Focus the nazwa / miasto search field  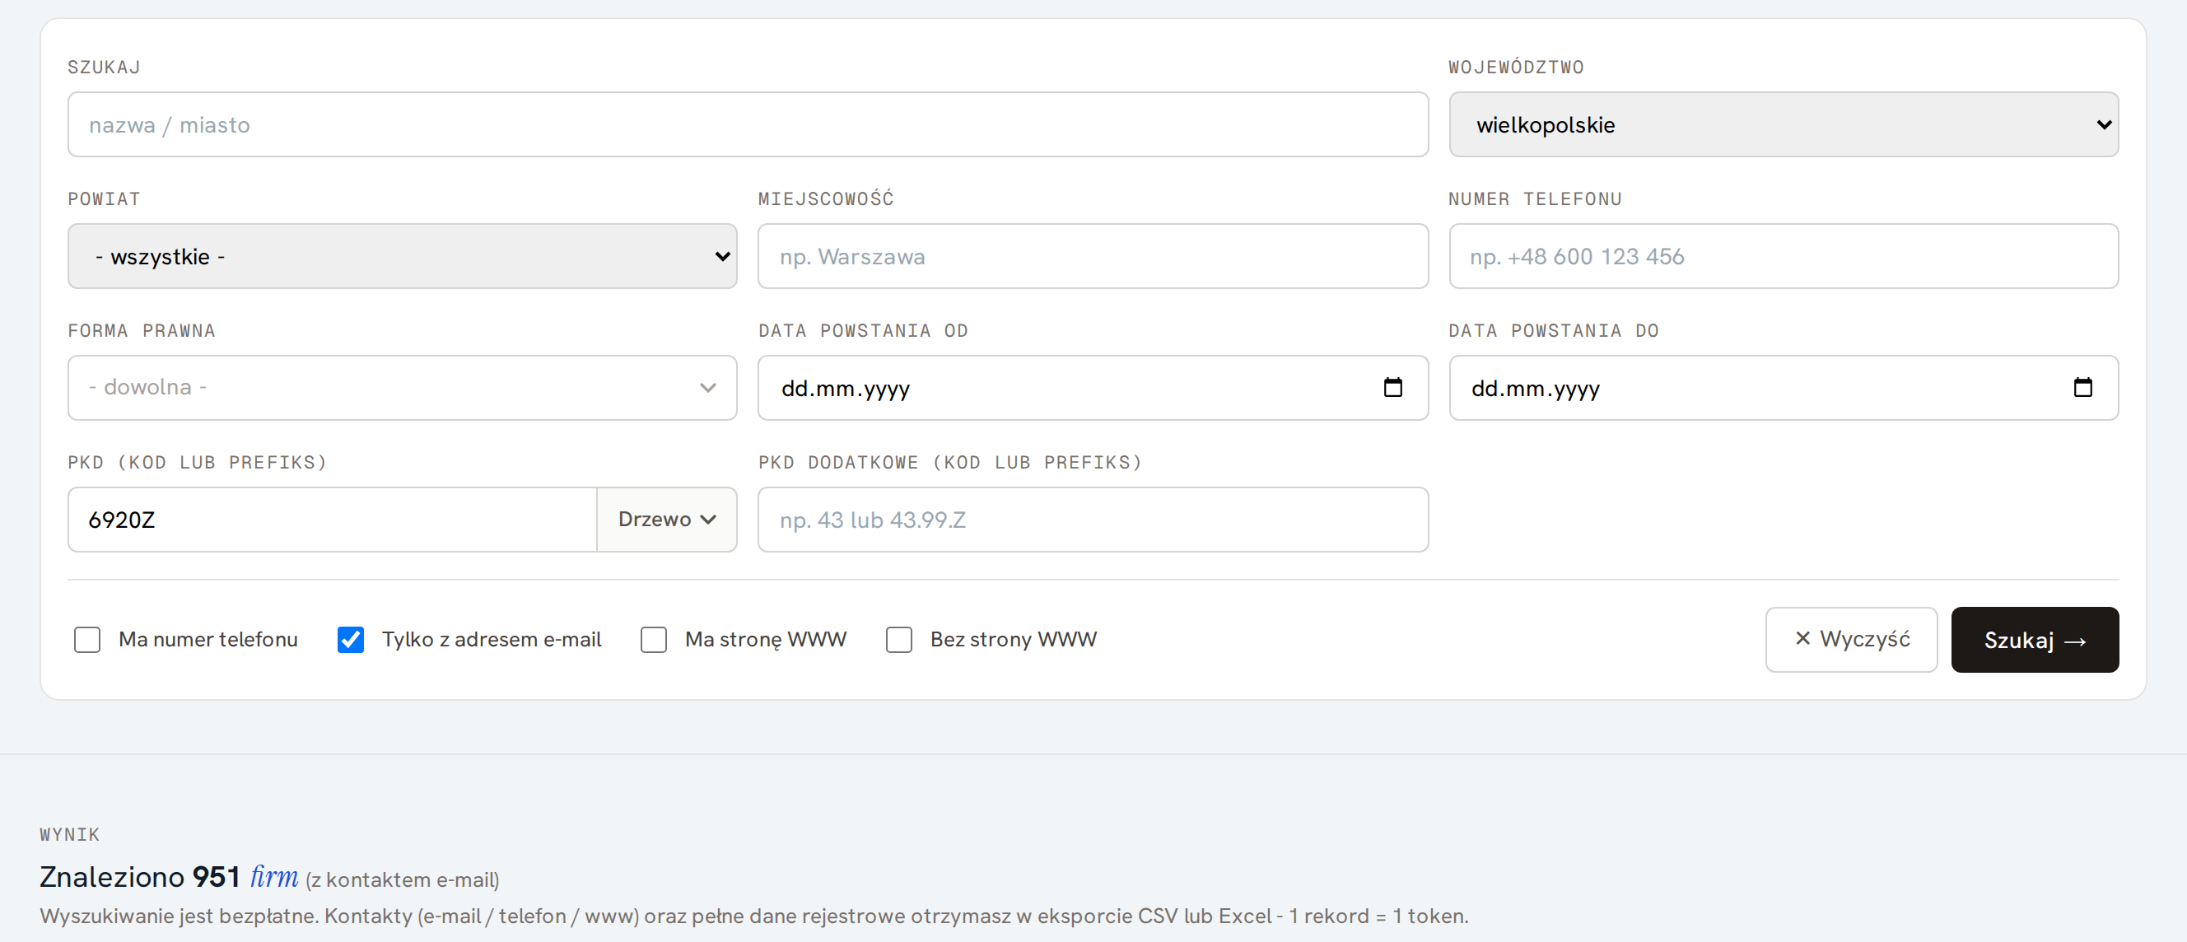748,125
